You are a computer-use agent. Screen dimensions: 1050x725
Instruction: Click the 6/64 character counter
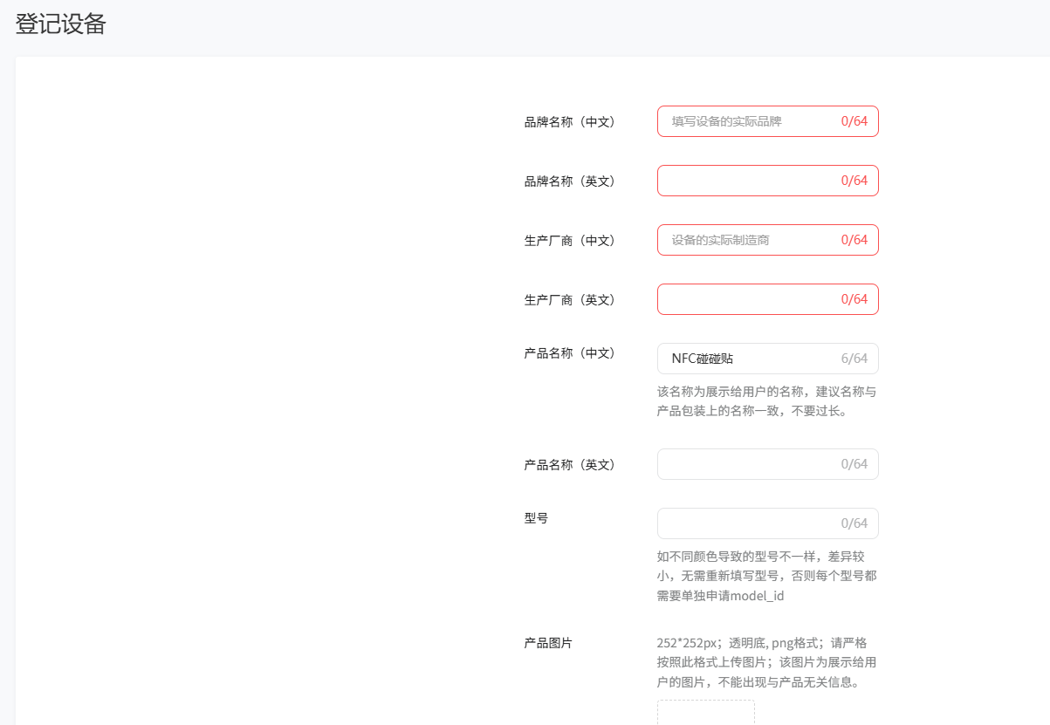pyautogui.click(x=858, y=359)
